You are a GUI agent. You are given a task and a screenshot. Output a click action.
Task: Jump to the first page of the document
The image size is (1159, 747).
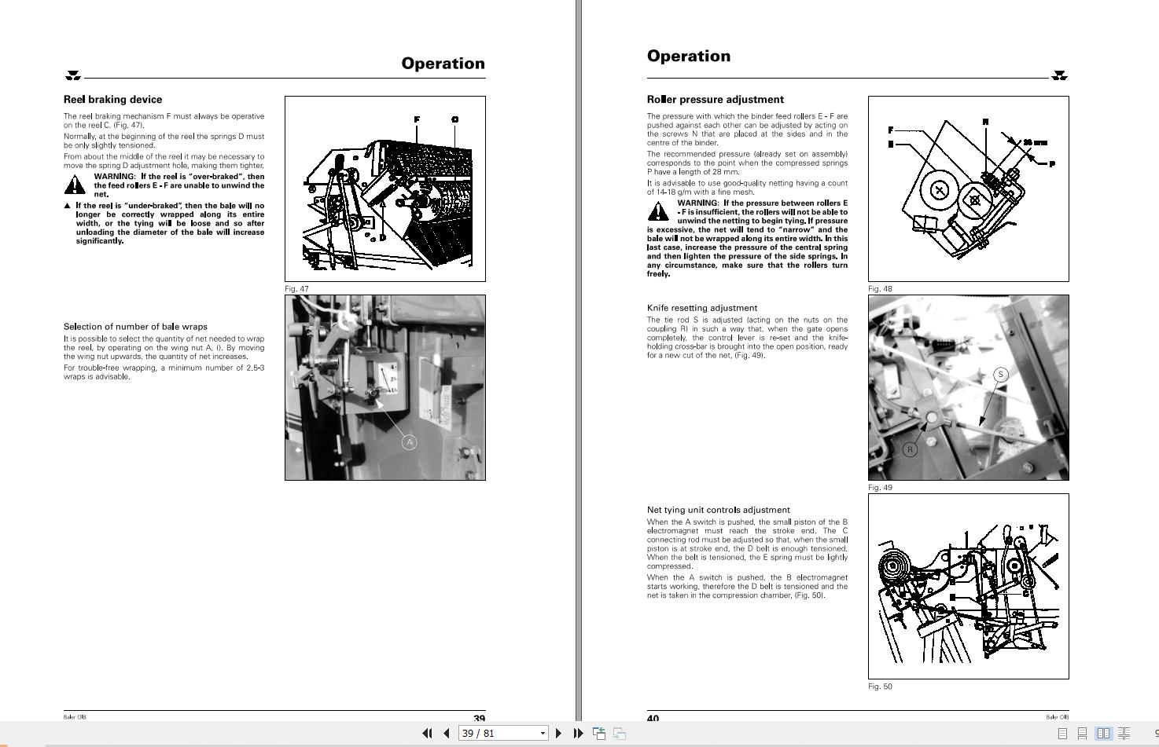pyautogui.click(x=428, y=733)
